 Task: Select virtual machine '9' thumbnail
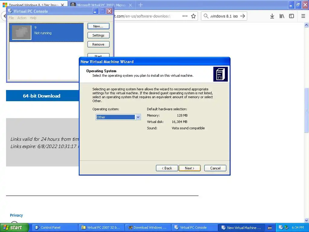coord(22,33)
